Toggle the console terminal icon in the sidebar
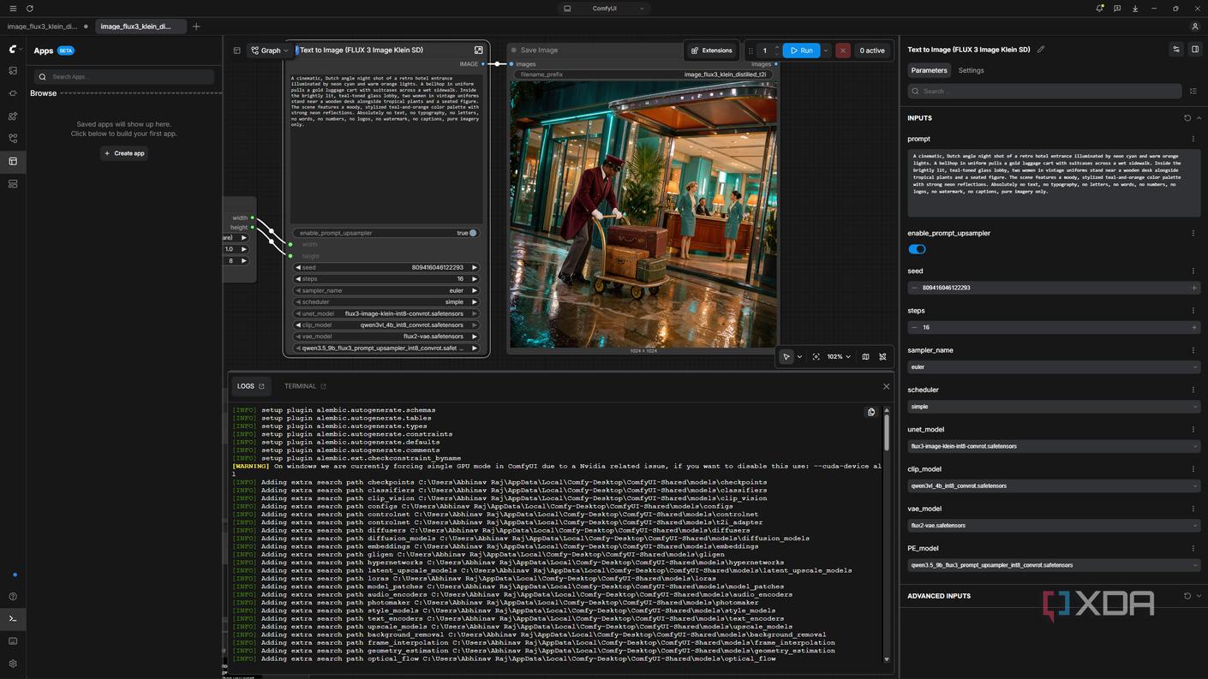 13,619
